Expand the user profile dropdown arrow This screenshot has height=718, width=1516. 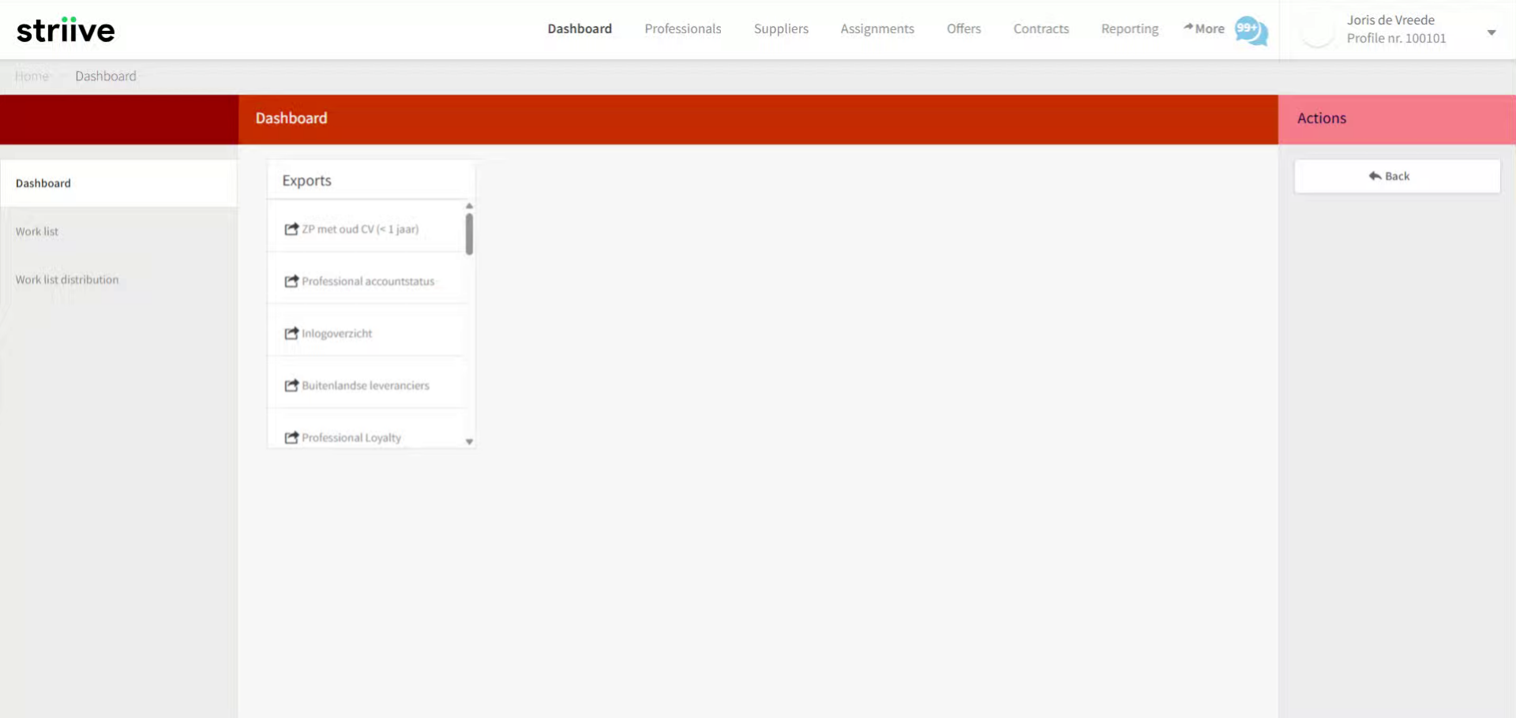(1492, 32)
